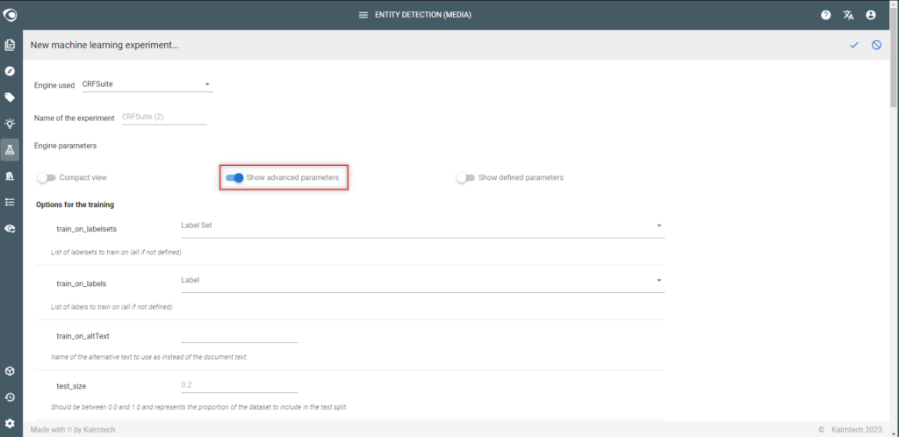Click the language translate icon

(x=849, y=15)
